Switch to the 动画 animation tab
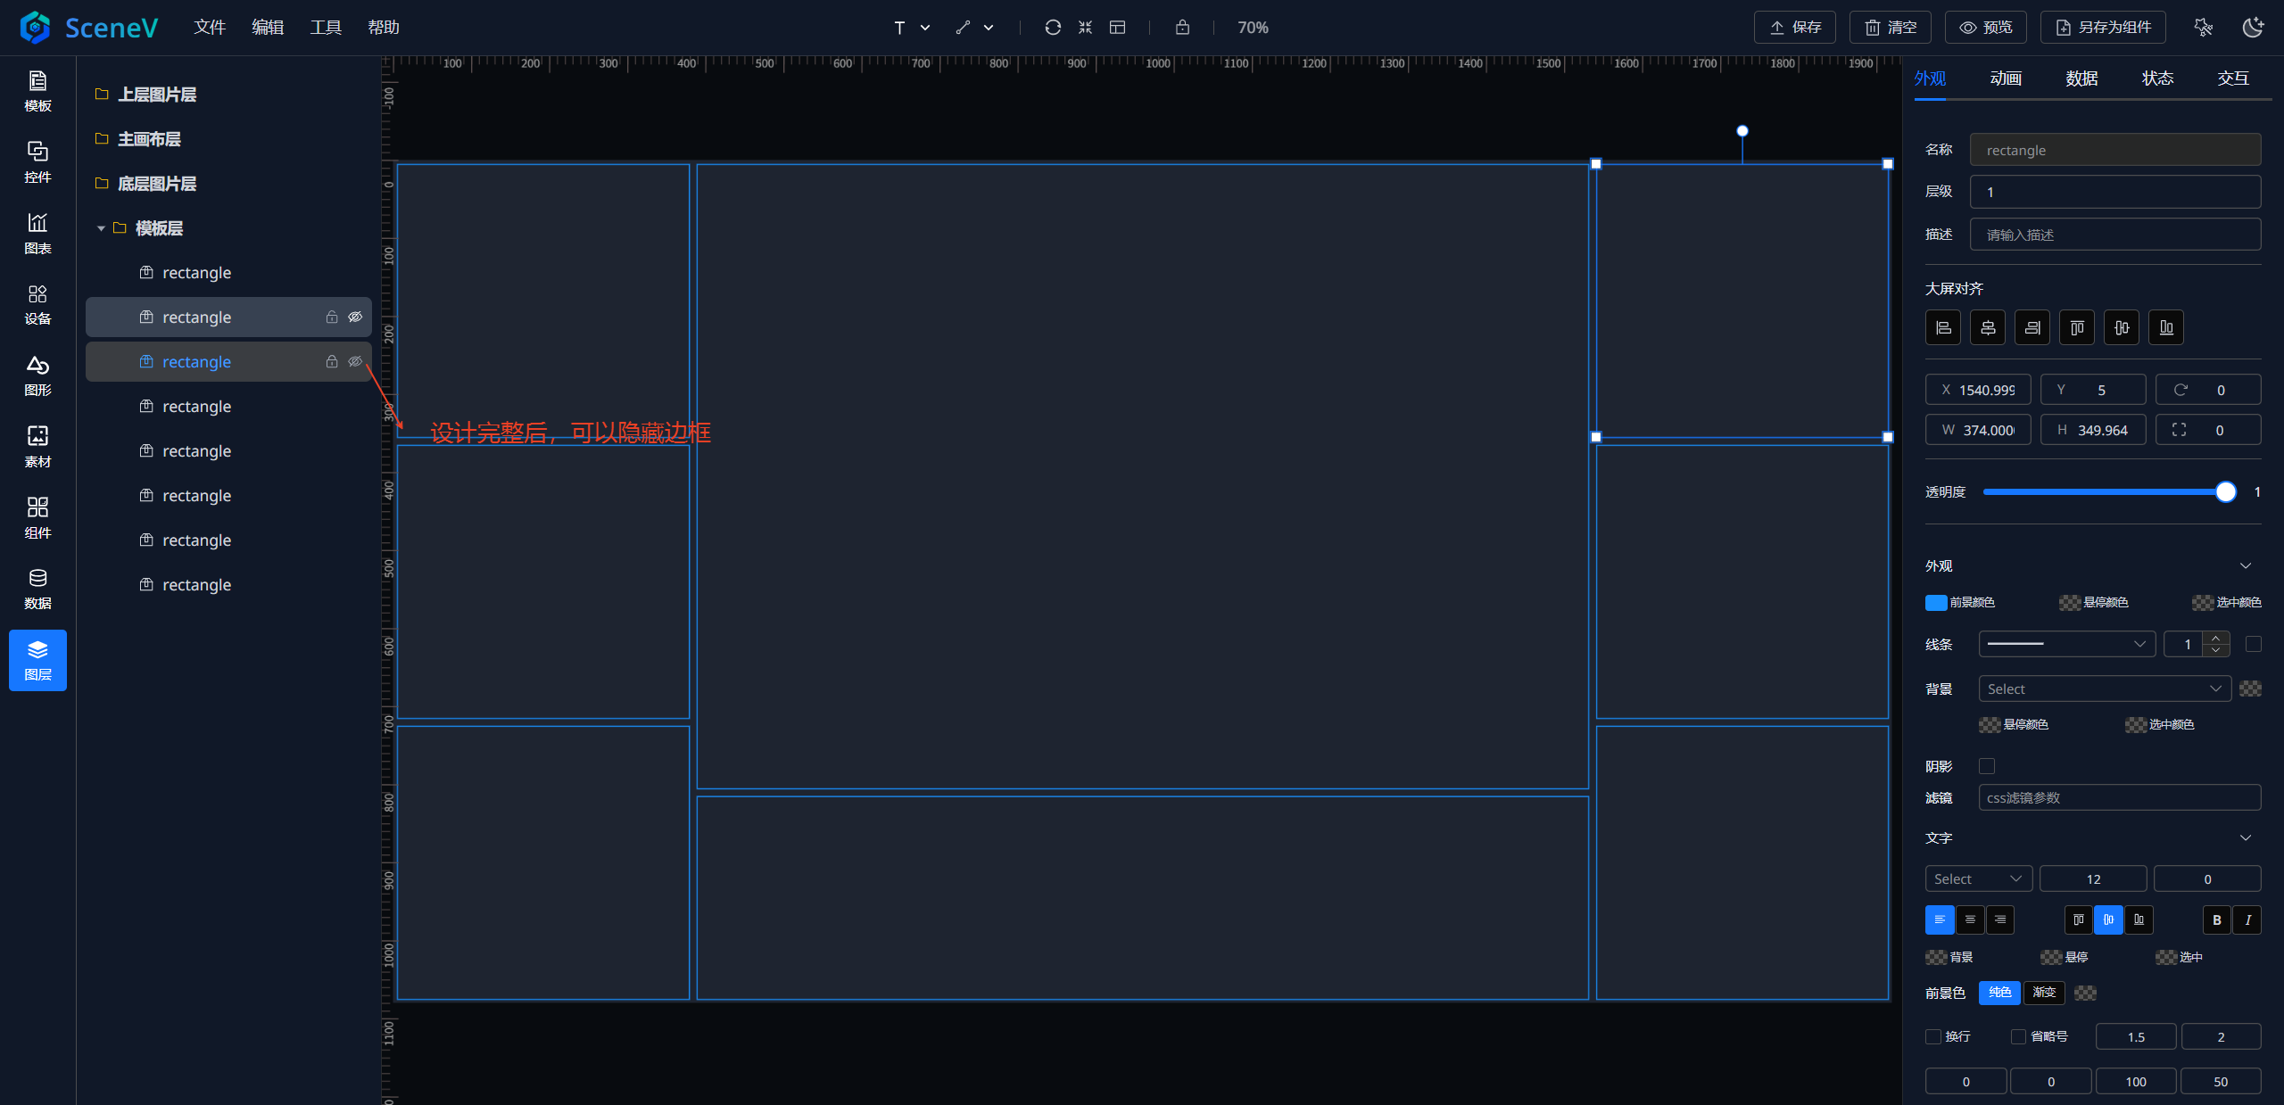This screenshot has width=2284, height=1105. tap(2006, 78)
